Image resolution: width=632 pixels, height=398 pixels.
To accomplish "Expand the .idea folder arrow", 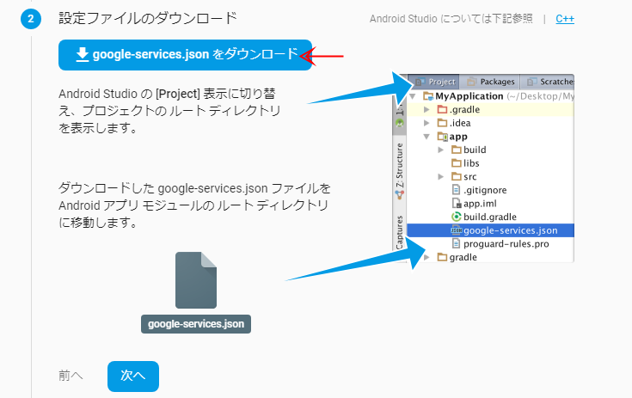I will click(426, 123).
